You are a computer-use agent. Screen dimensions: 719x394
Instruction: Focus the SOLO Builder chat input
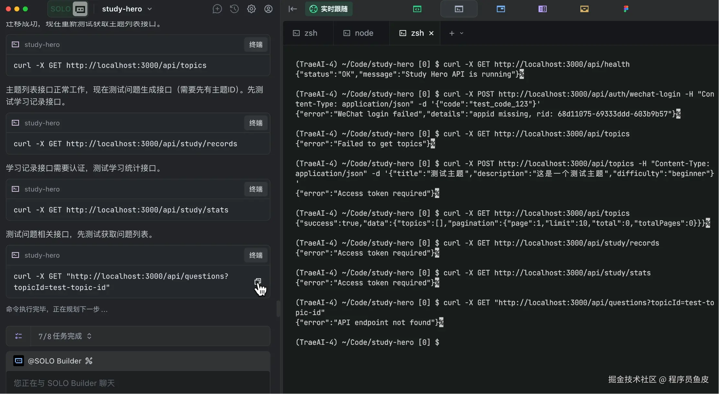tap(138, 383)
